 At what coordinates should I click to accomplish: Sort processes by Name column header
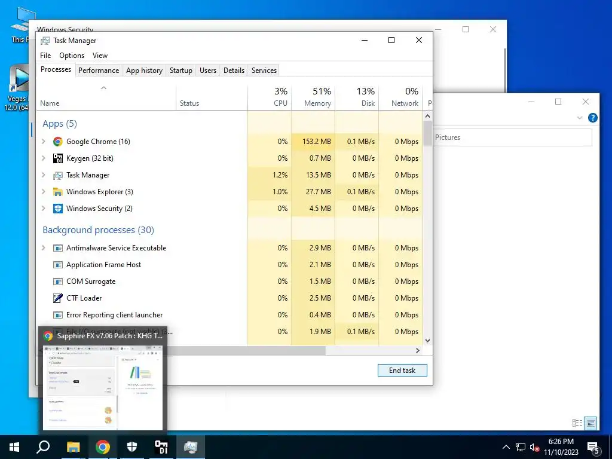pos(106,97)
